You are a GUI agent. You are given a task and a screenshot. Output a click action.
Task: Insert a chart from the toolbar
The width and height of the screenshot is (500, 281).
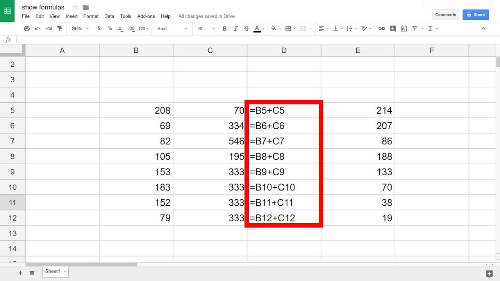click(x=404, y=28)
